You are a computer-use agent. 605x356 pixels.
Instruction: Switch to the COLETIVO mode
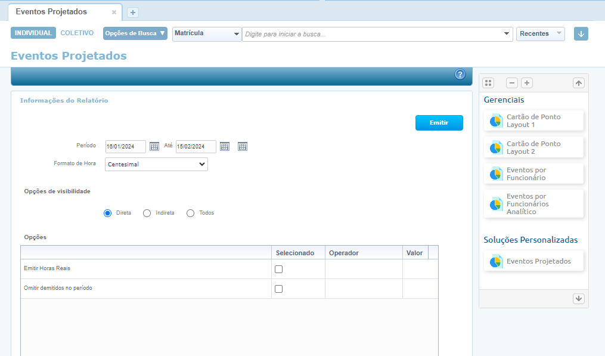pos(77,33)
